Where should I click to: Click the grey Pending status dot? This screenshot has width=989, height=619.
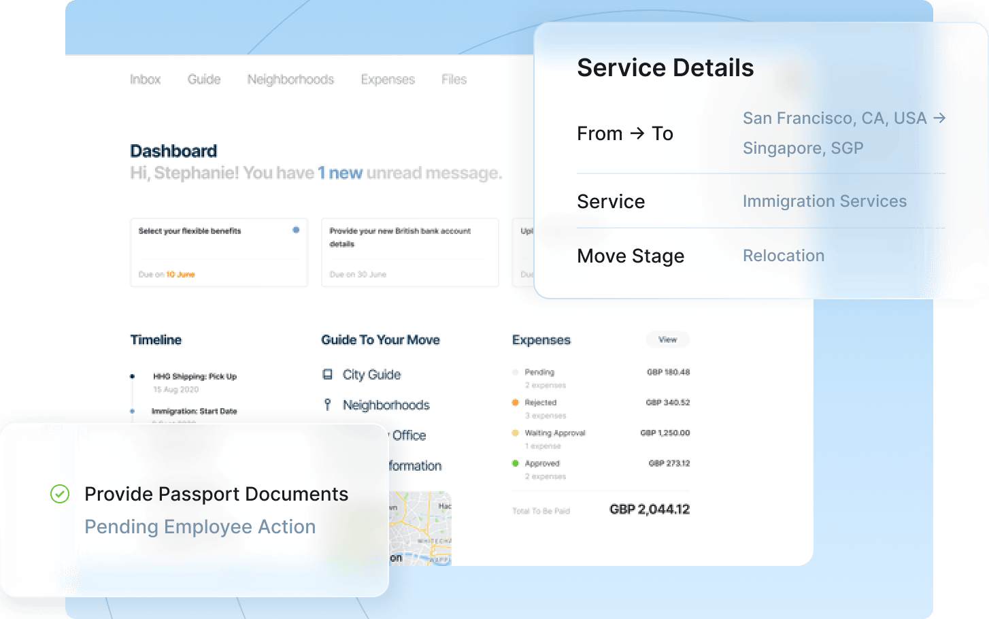click(x=516, y=371)
